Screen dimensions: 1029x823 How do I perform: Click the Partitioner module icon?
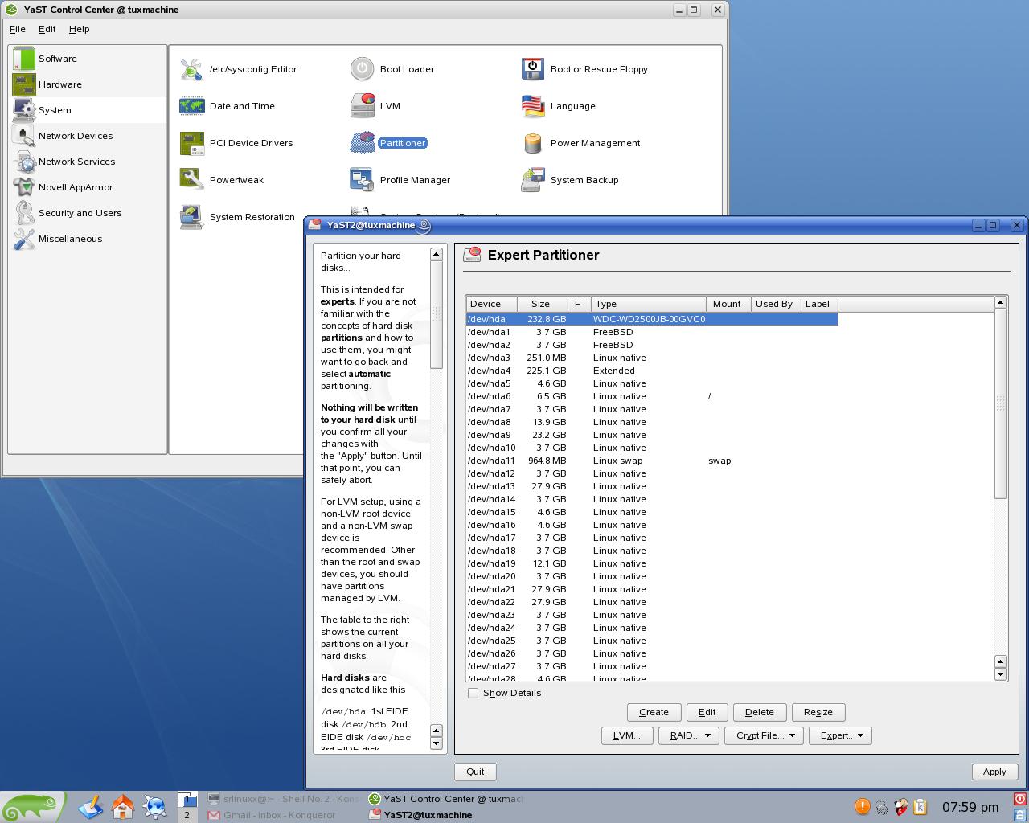362,143
